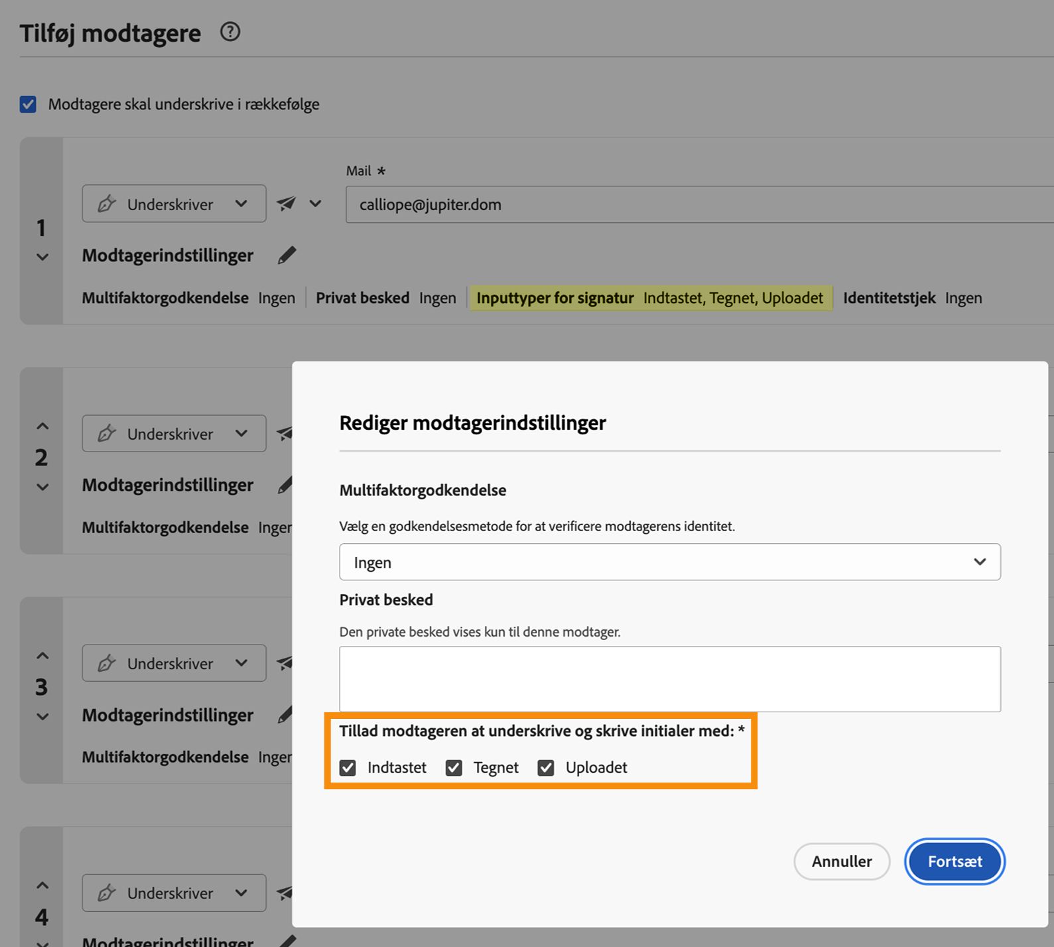Click Privat besked Ingen value for recipient 1
The image size is (1054, 947).
pos(438,298)
